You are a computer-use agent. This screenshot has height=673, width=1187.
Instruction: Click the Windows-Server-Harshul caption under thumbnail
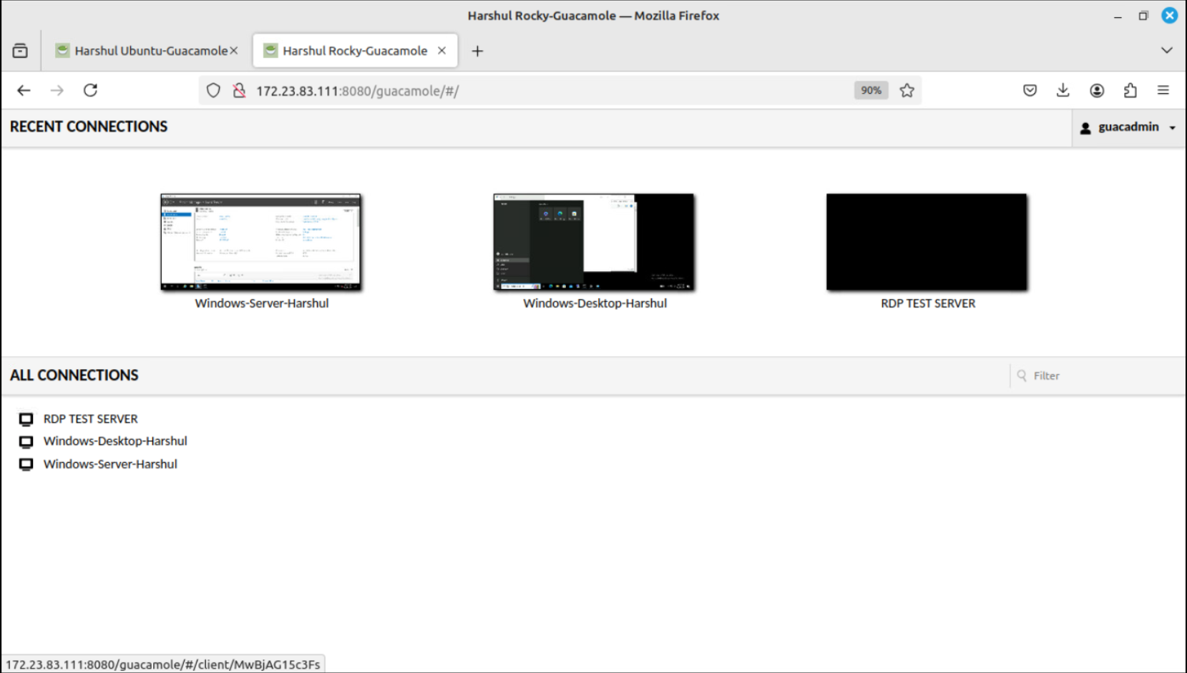click(262, 303)
